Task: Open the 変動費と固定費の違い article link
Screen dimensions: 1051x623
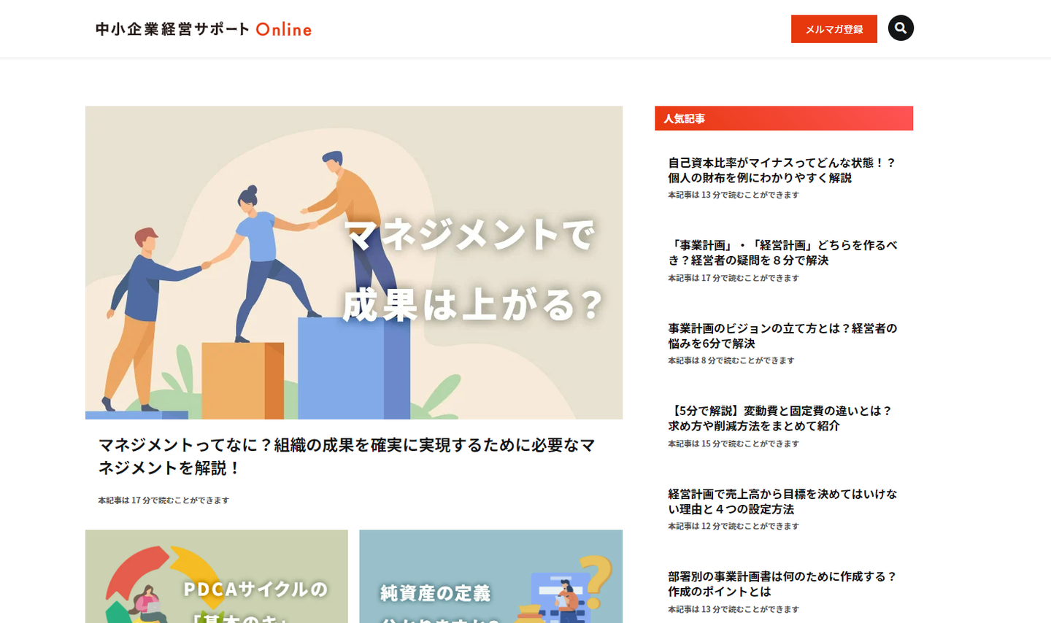Action: coord(780,418)
